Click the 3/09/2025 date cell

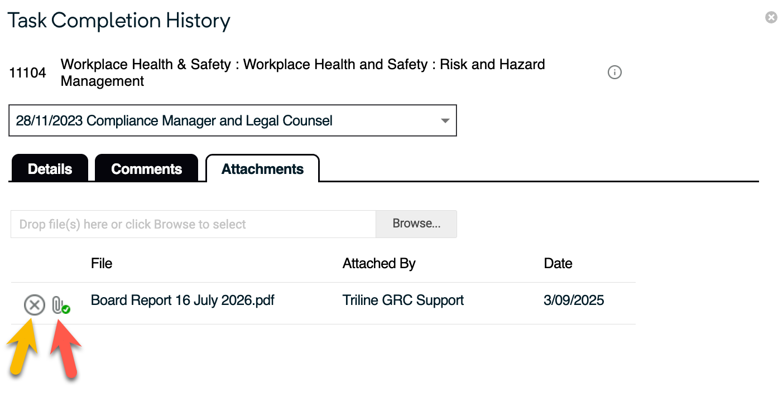tap(574, 300)
